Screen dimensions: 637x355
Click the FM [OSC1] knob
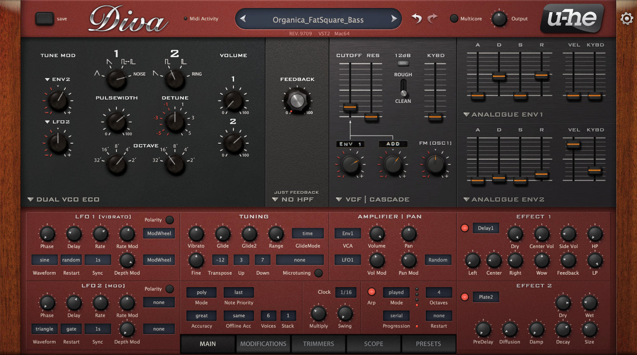tap(435, 164)
